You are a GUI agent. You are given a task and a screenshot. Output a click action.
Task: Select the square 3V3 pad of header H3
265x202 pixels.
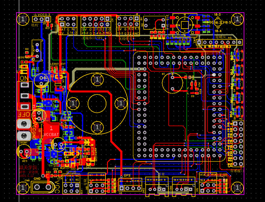(199, 42)
